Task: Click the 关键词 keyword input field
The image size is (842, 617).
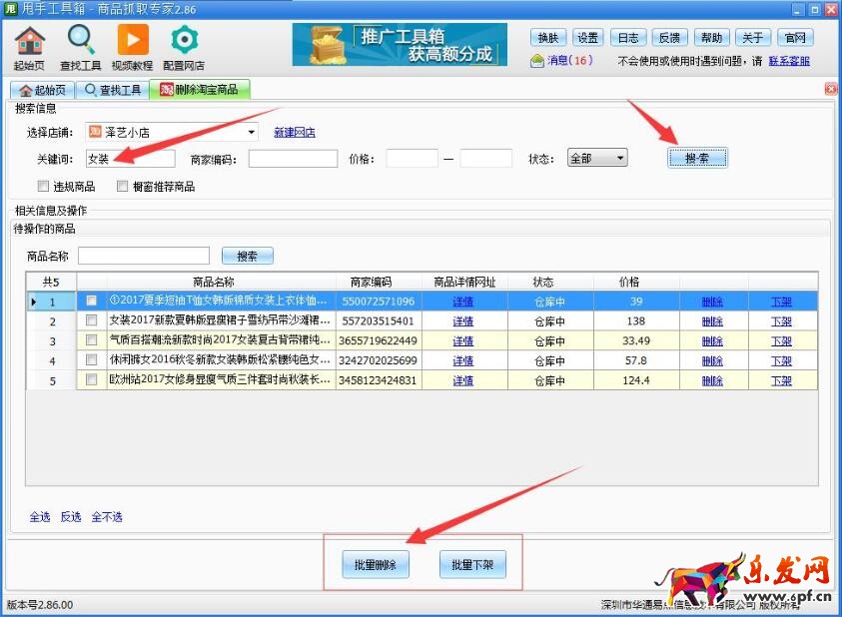Action: coord(130,158)
